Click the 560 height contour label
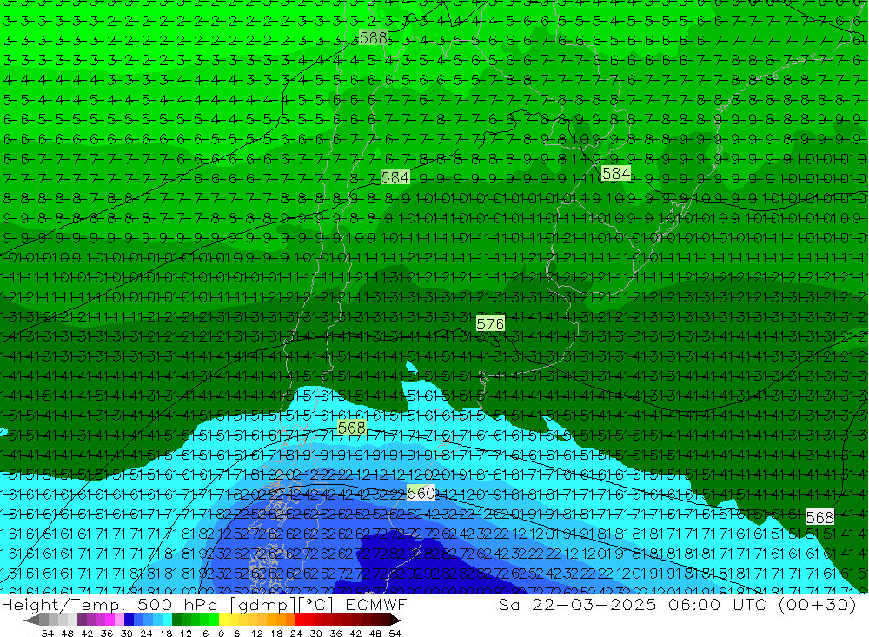Viewport: 869px width, 637px height. 421,493
